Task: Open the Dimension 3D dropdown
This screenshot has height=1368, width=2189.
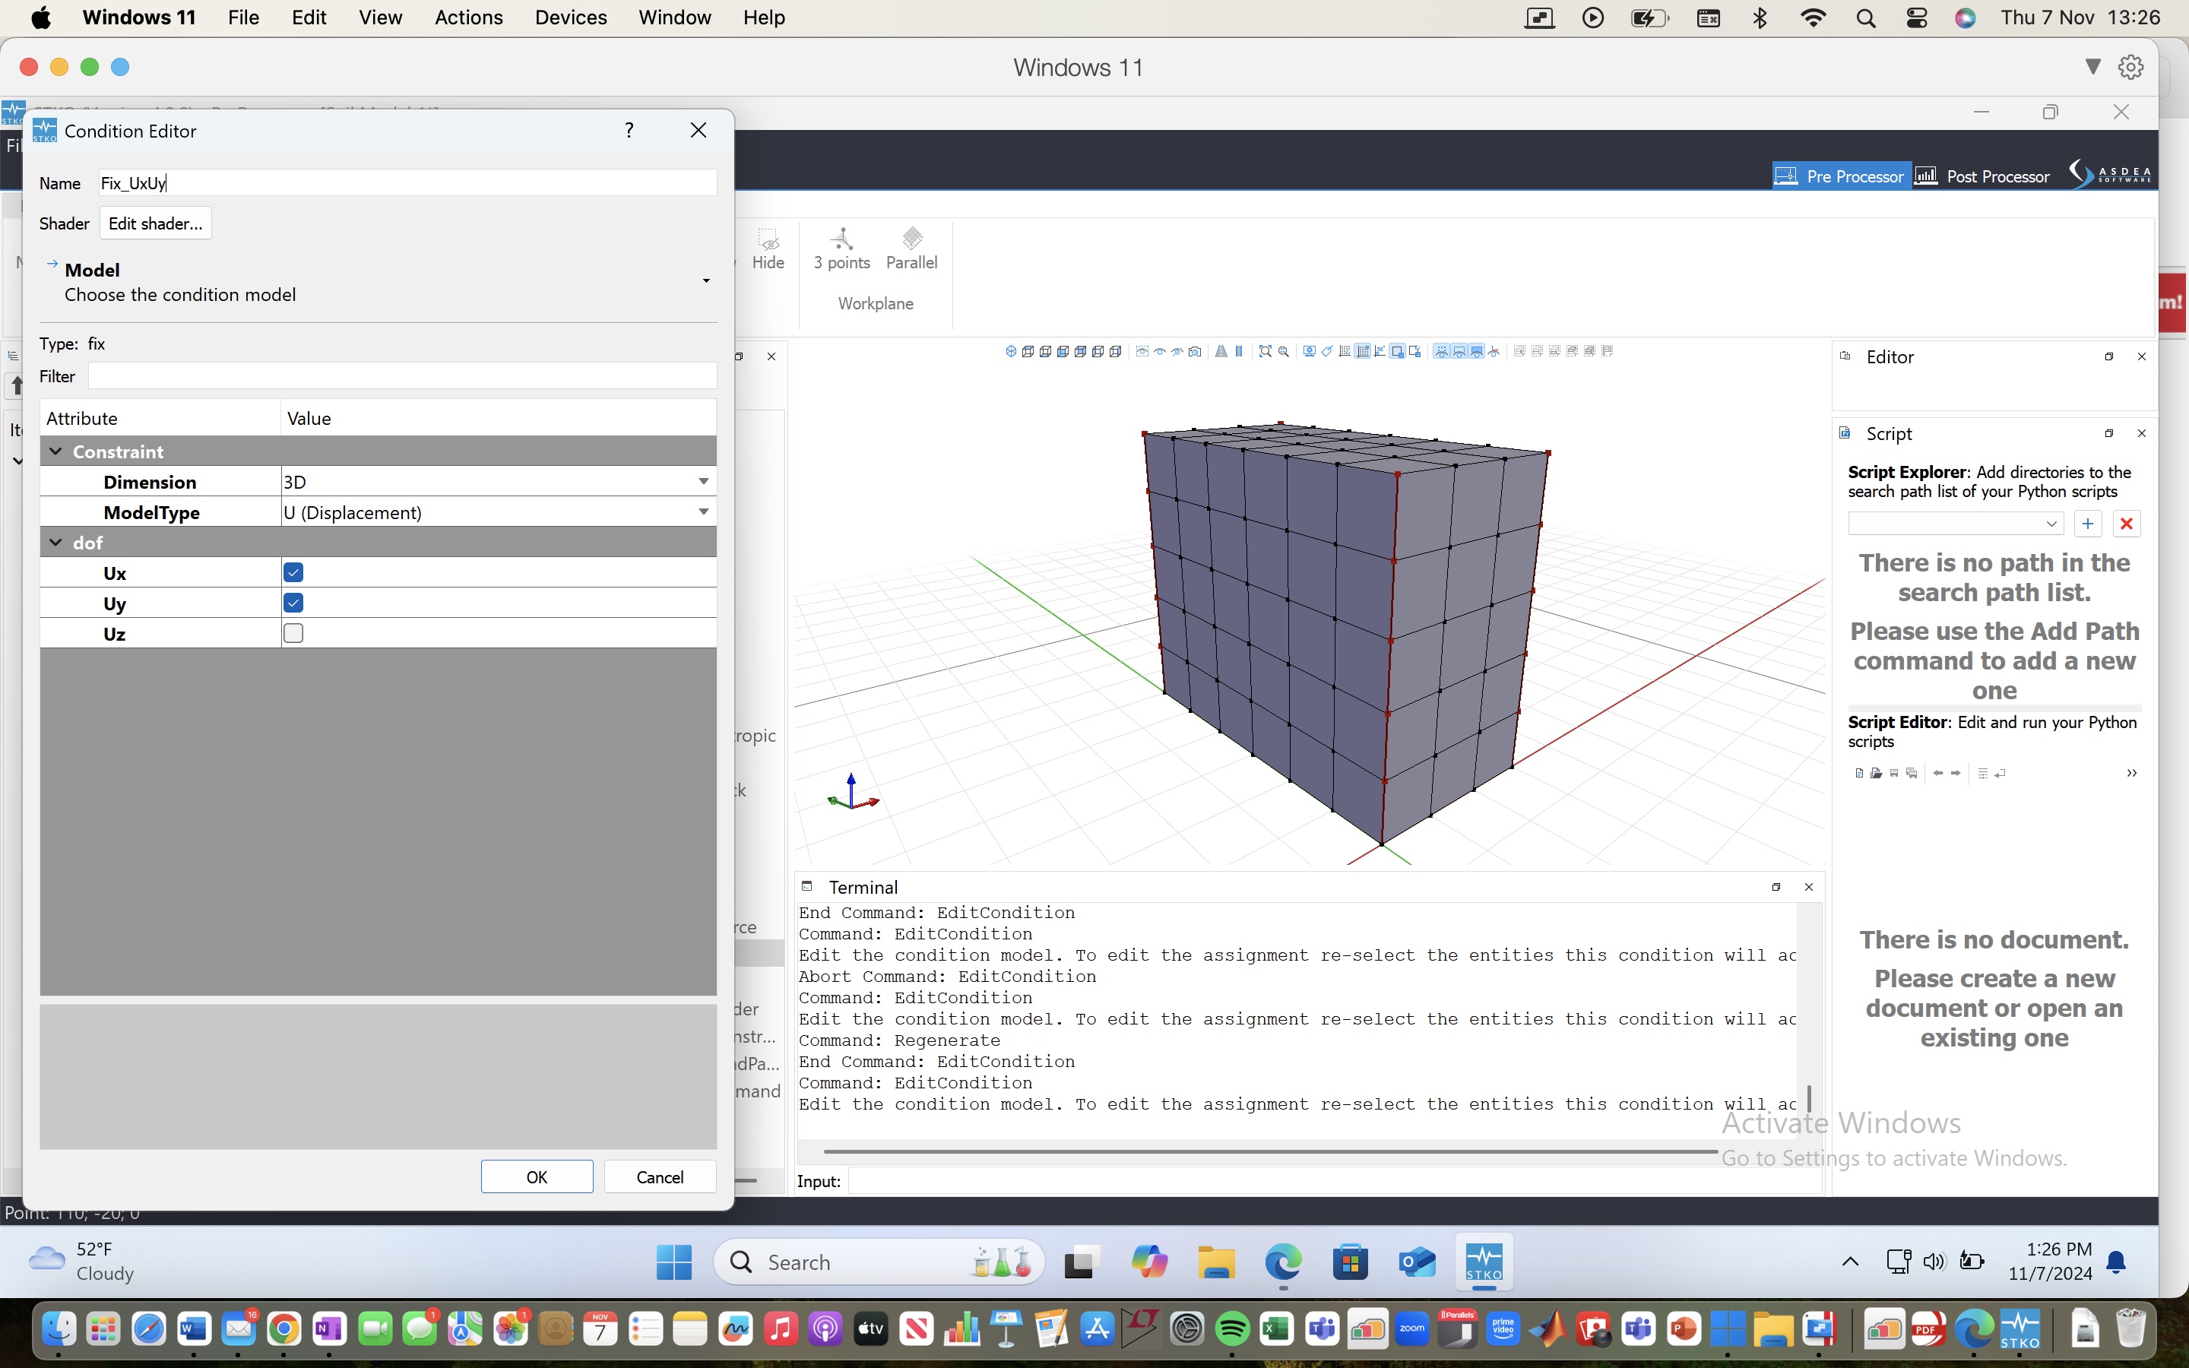Action: 499,481
